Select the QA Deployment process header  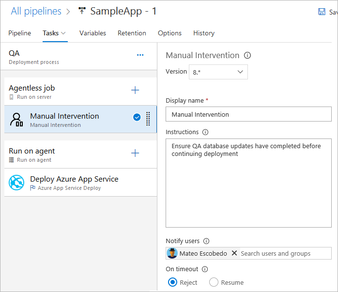point(79,57)
